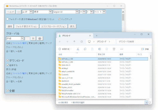Click the ダウンロードの検索 search field
The width and height of the screenshot is (158, 110).
(134, 42)
